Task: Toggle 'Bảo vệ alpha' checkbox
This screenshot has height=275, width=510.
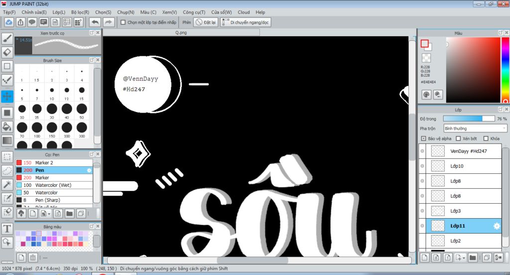Action: pyautogui.click(x=423, y=138)
